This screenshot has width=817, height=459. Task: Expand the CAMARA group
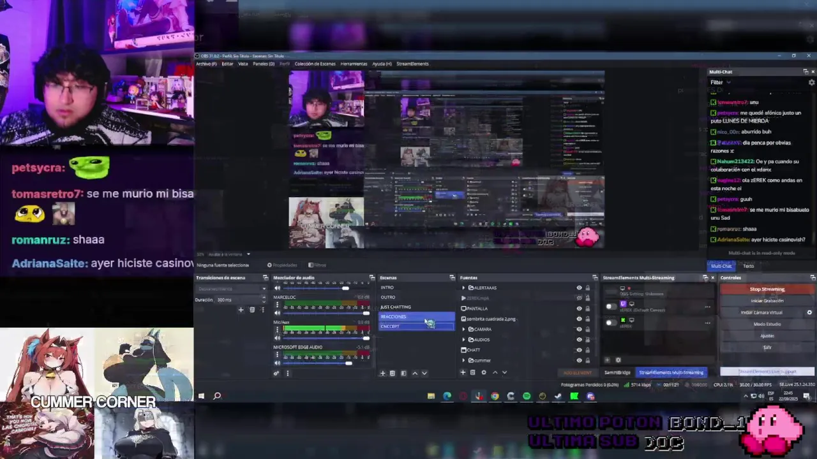click(x=464, y=330)
